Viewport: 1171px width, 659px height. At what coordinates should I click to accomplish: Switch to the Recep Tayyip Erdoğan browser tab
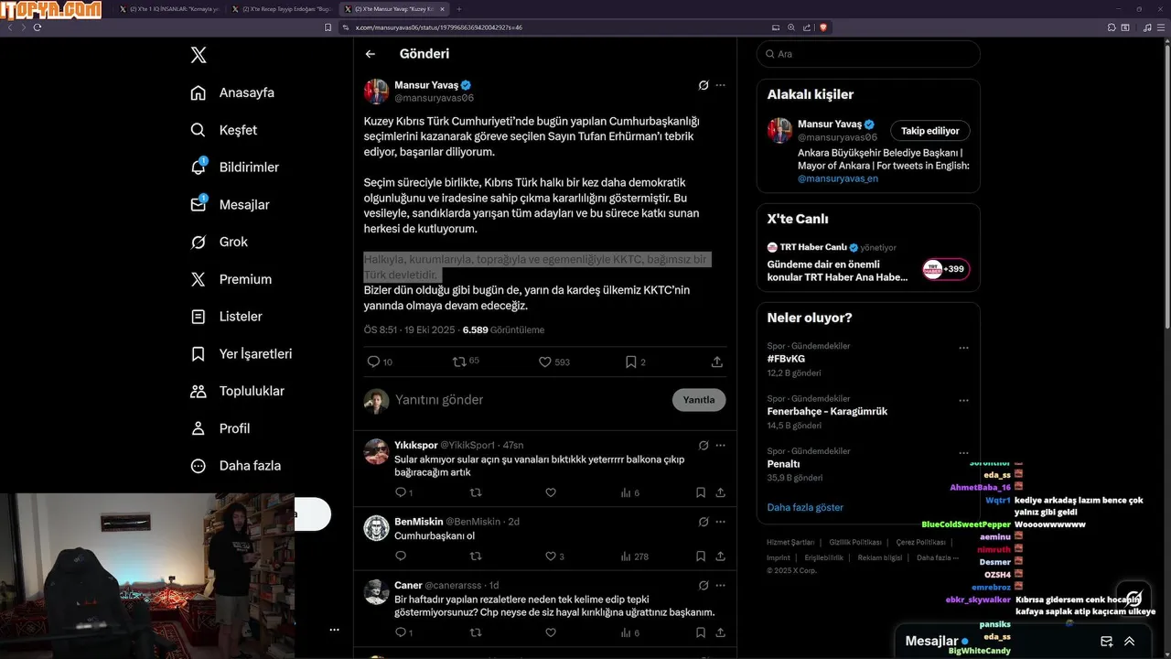coord(281,9)
